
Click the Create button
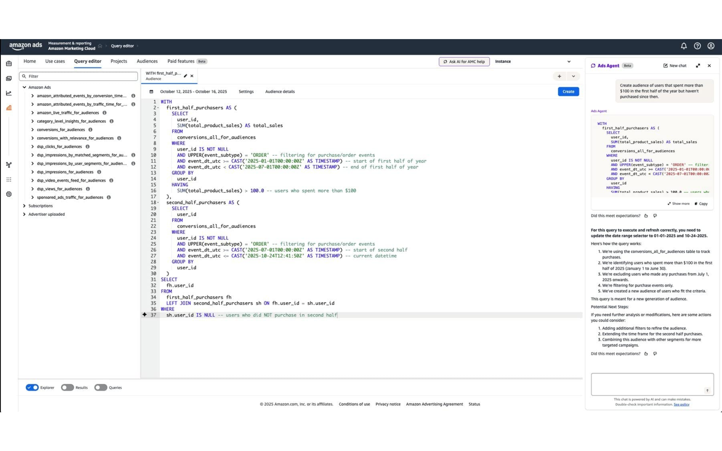coord(568,91)
